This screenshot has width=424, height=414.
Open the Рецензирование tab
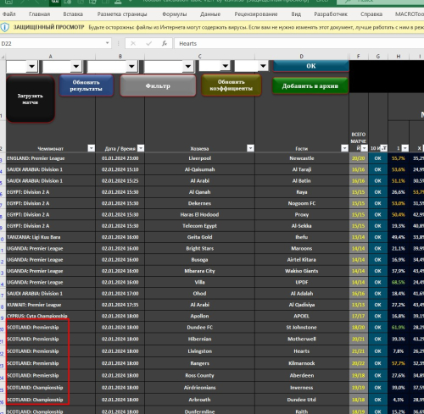click(256, 14)
